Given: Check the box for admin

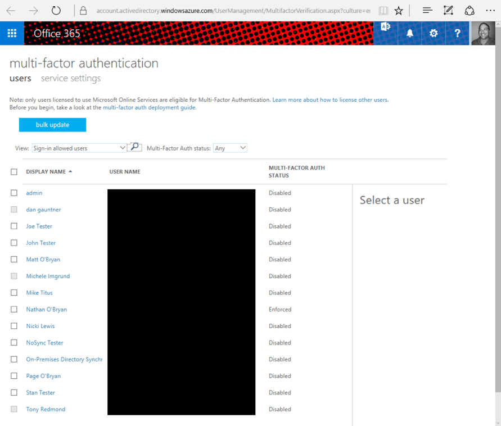Looking at the screenshot, I should [x=13, y=193].
